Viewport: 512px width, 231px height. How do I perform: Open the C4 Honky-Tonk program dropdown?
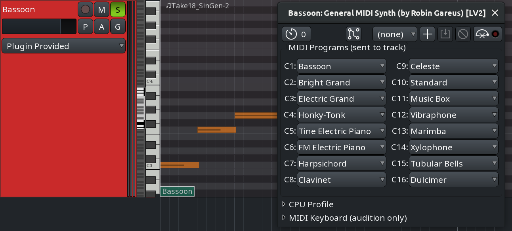click(342, 115)
